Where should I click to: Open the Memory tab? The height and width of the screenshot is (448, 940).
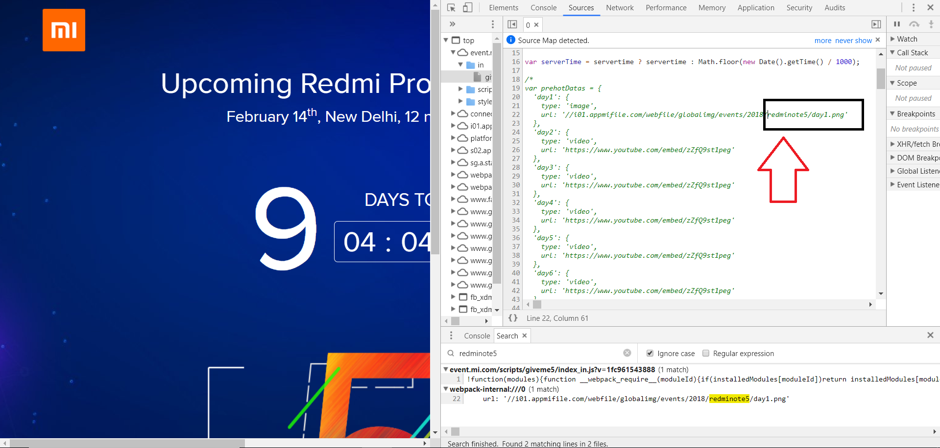point(712,8)
